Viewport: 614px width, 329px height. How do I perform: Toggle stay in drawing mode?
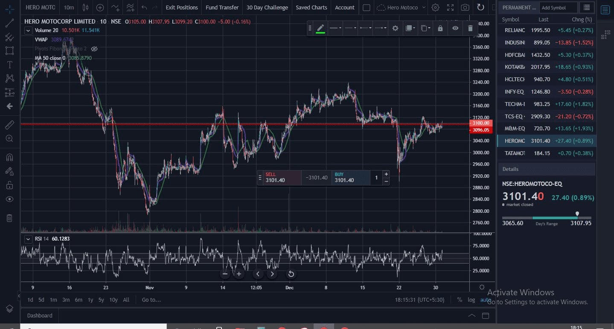[x=9, y=171]
